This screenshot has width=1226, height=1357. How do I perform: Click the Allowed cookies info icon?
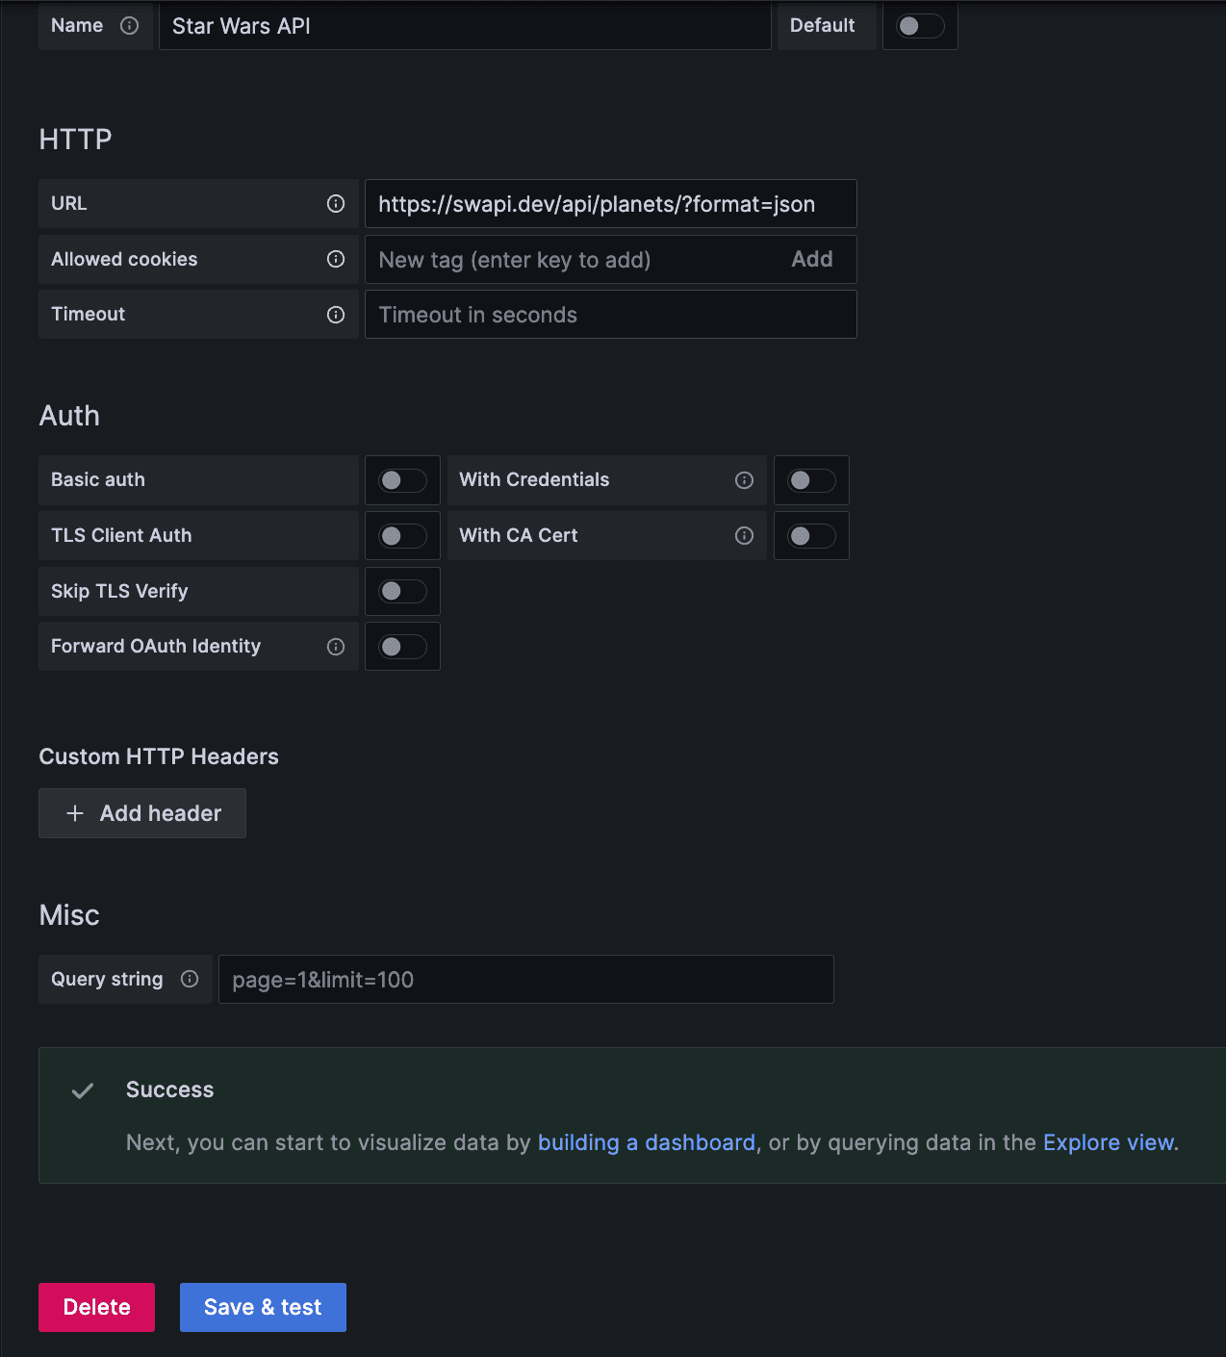click(335, 259)
